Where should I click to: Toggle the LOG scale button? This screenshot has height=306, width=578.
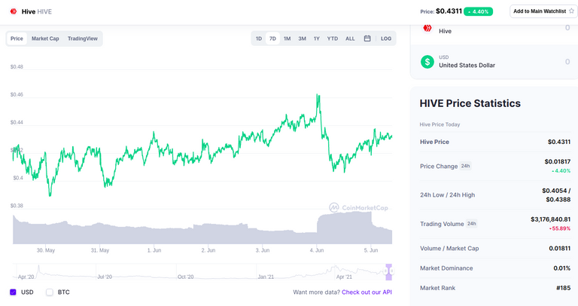coord(386,38)
